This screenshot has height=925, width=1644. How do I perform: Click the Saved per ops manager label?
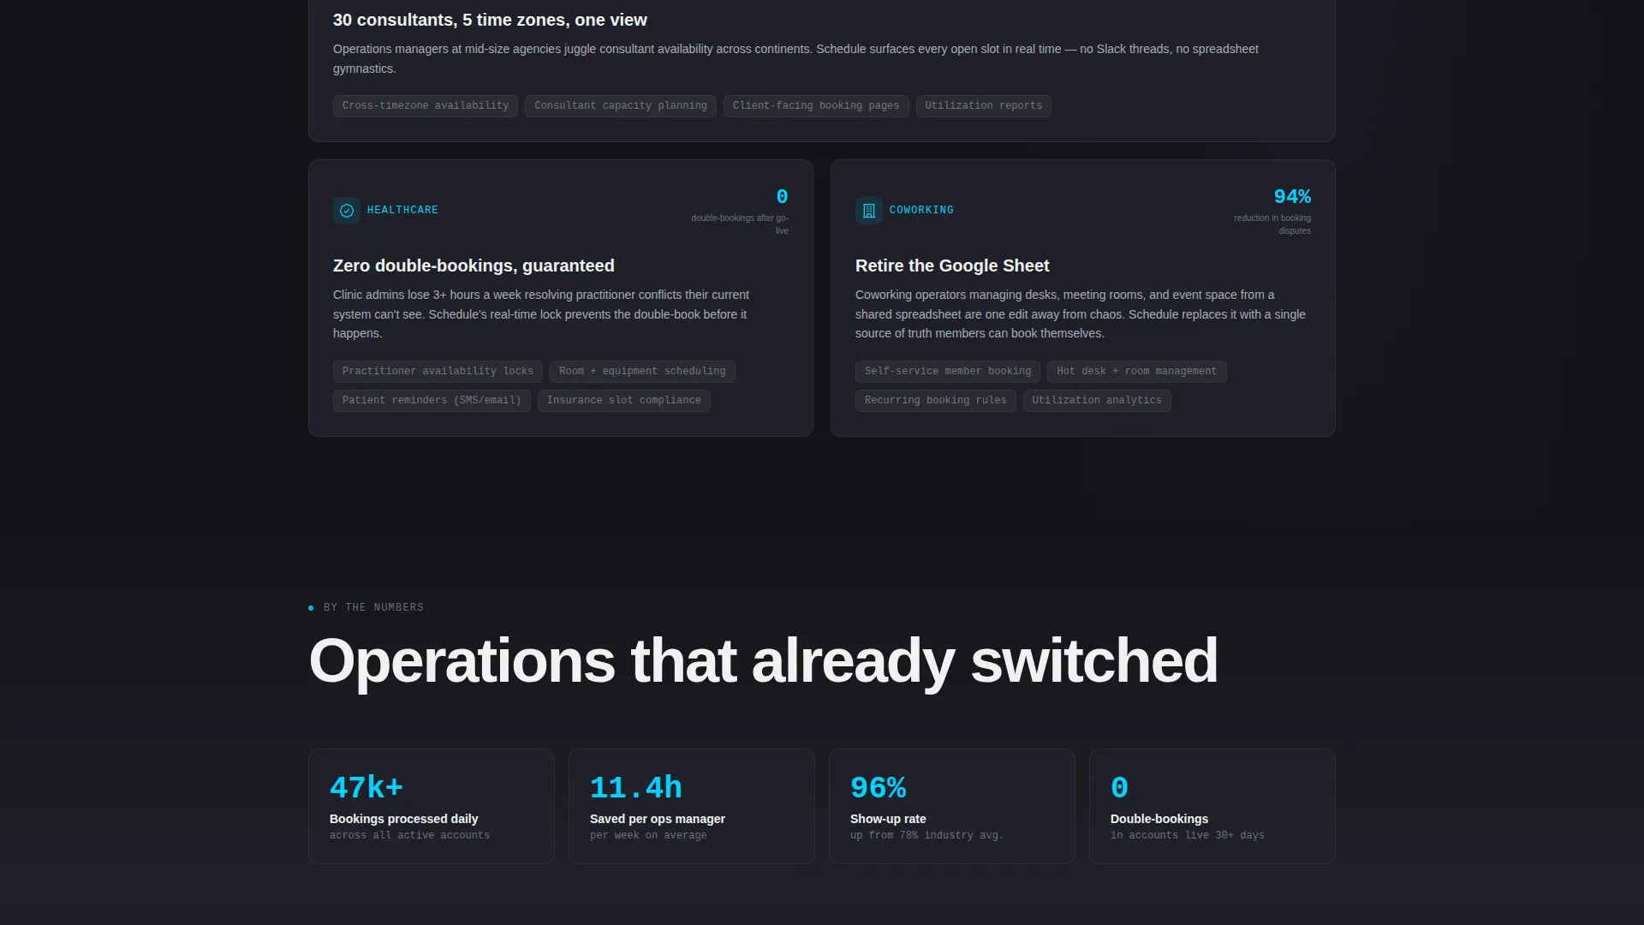[658, 819]
